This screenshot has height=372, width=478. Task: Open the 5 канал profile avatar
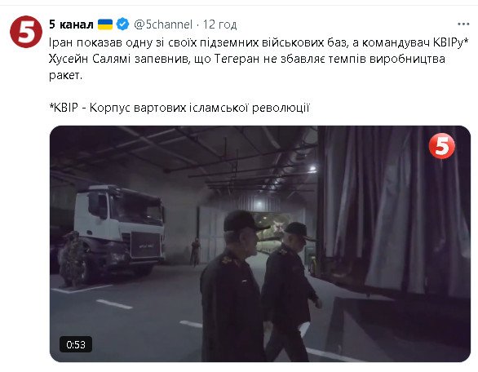point(26,32)
